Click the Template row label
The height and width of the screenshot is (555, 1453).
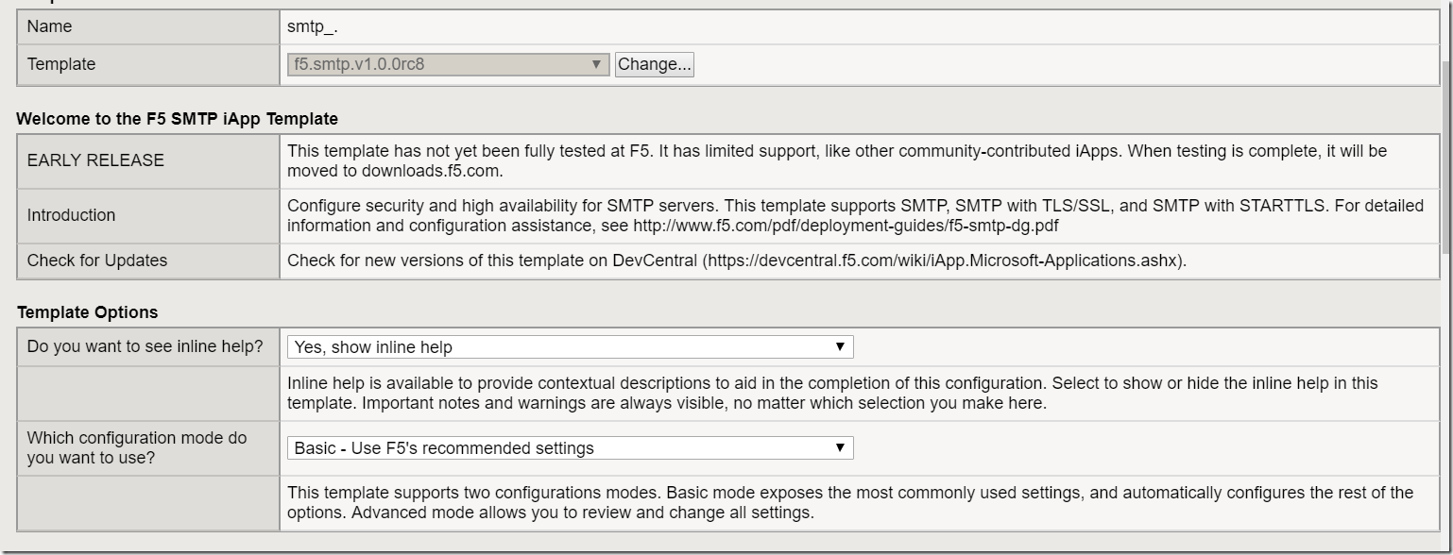(61, 64)
